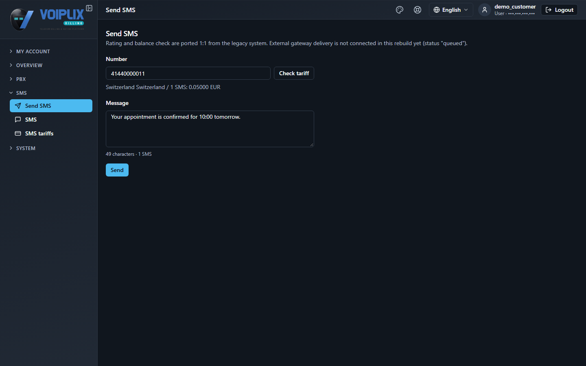
Task: Open the SMS tariffs menu item
Action: pyautogui.click(x=51, y=133)
